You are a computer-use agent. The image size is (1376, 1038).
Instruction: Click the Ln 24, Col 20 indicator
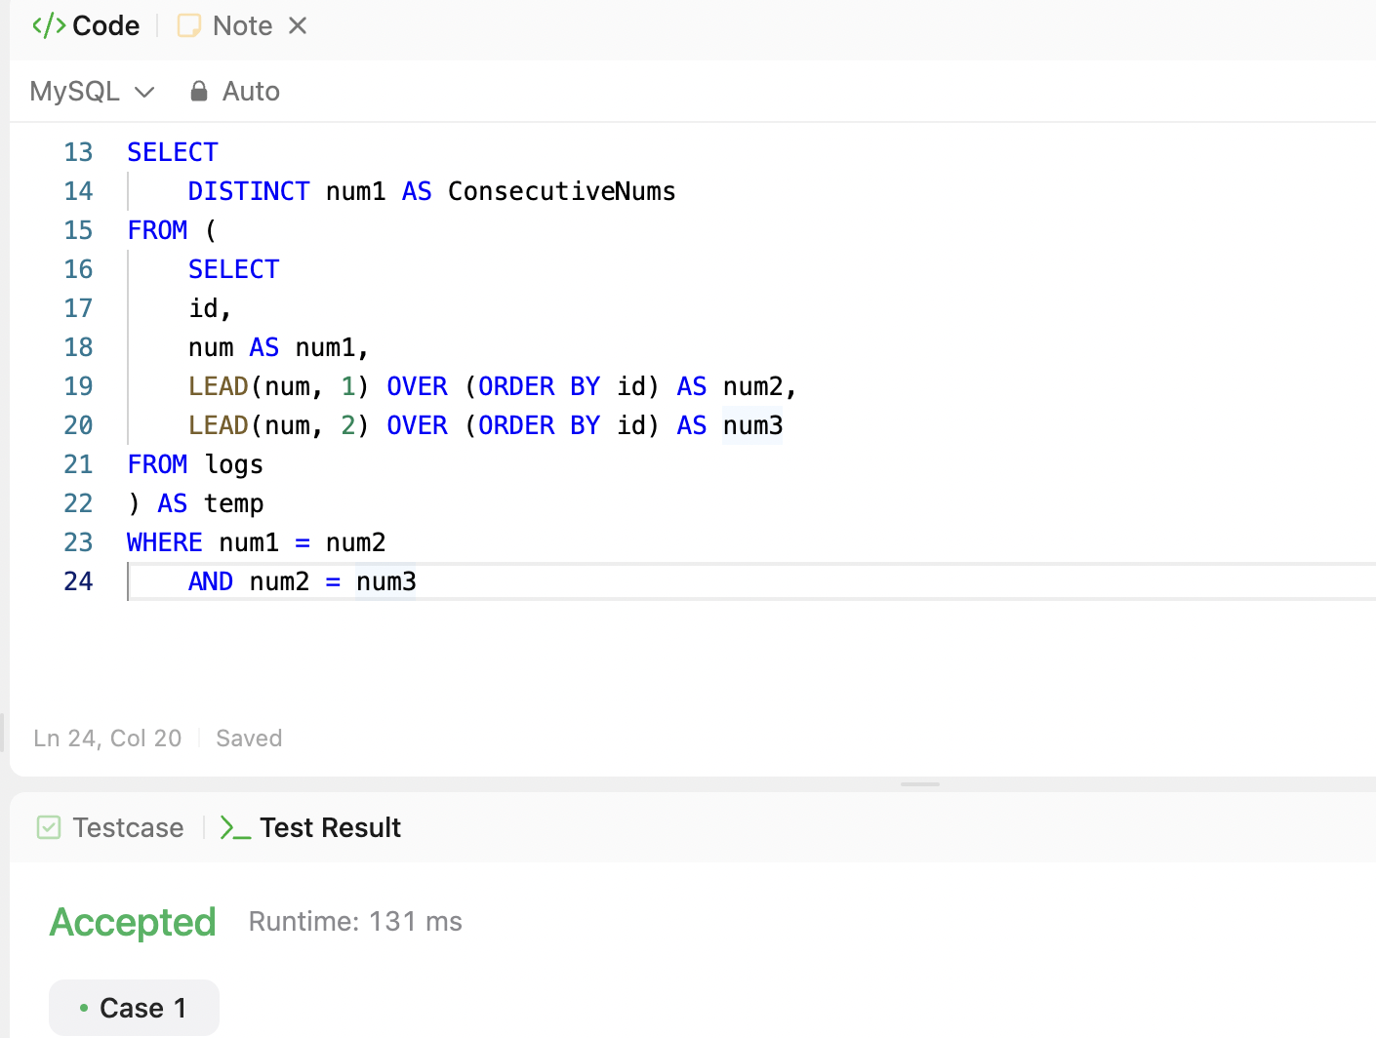[x=107, y=739]
